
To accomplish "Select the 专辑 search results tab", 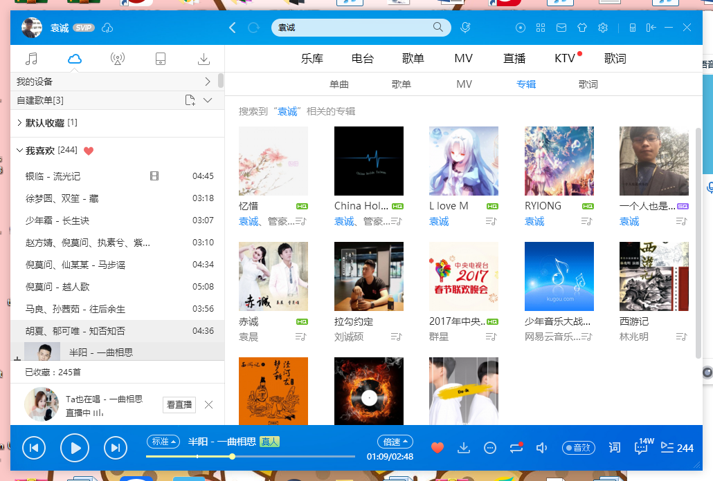I will pos(526,84).
